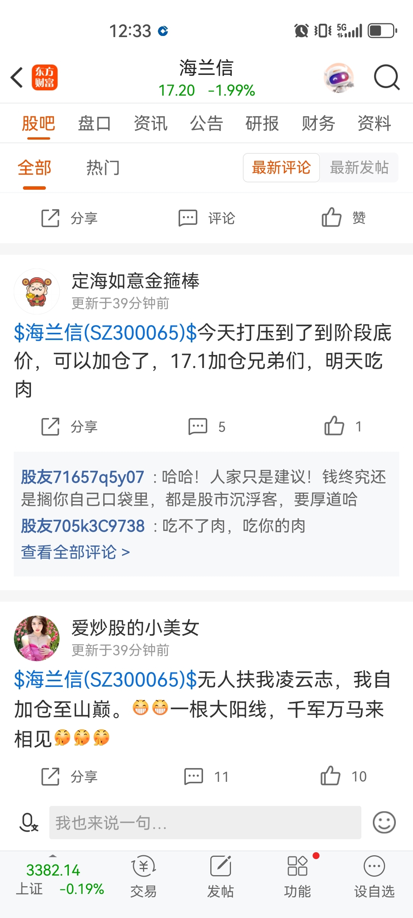Switch to the 盘口 tab

(94, 124)
